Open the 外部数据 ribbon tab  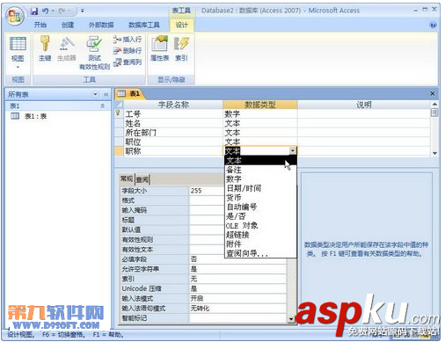[101, 25]
